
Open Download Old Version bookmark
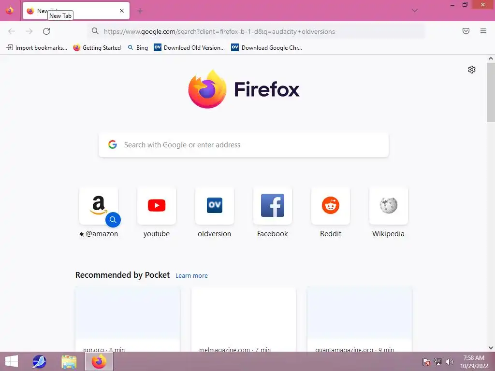click(x=189, y=48)
